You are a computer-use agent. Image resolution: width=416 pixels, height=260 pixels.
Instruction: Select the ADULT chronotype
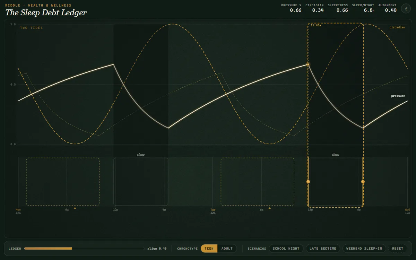(x=227, y=249)
